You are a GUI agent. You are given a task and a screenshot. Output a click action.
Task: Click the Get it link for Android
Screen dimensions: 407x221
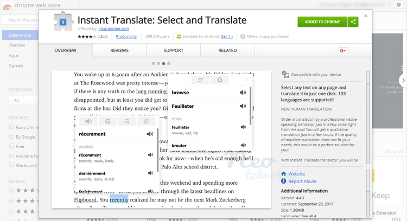[x=227, y=36]
